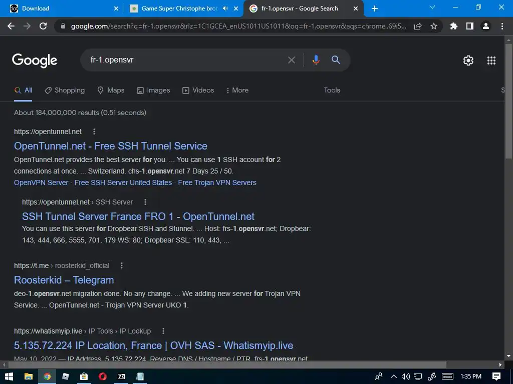Toggle the Chrome side panel
The width and height of the screenshot is (513, 384).
470,26
